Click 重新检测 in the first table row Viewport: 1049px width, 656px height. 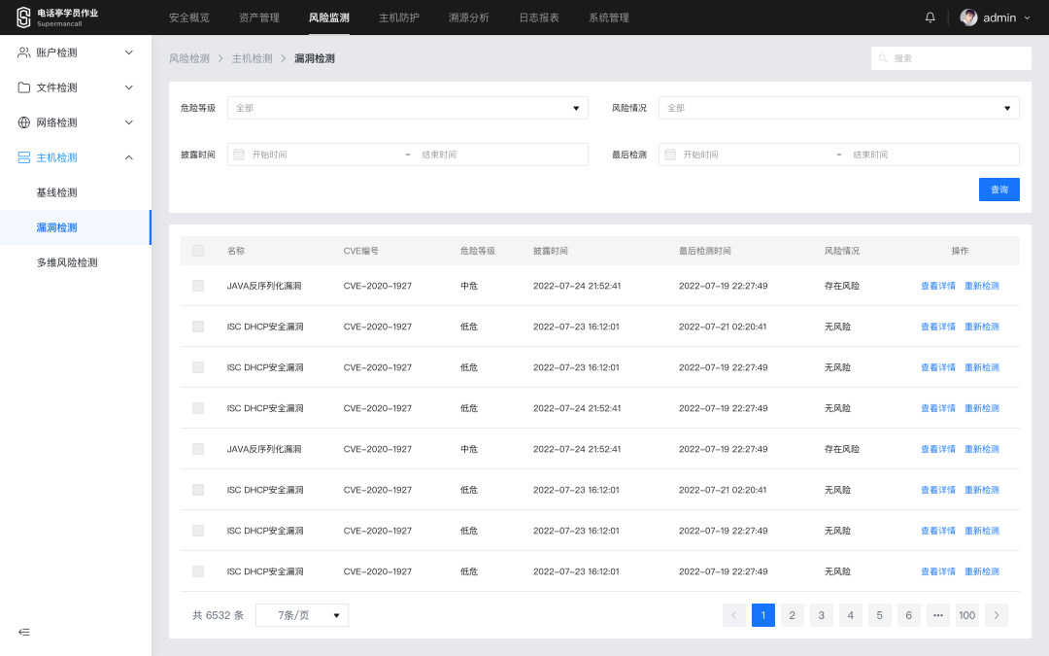click(981, 286)
